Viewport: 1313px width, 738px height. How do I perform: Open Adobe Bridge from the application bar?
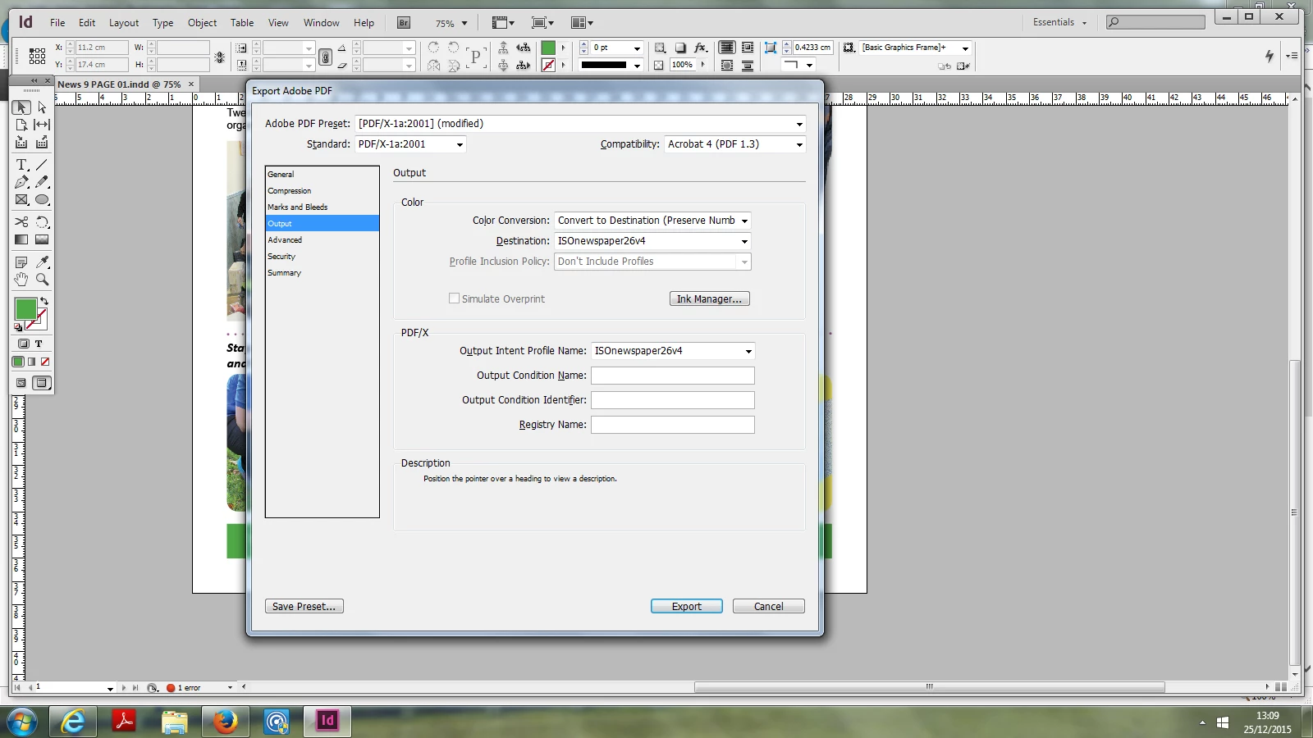(404, 23)
